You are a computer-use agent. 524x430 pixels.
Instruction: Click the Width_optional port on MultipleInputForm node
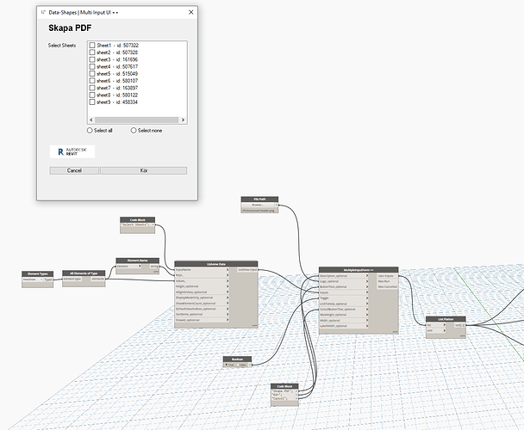click(x=344, y=321)
